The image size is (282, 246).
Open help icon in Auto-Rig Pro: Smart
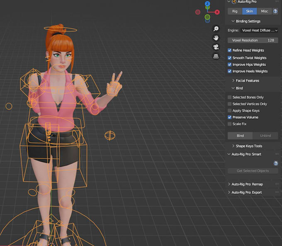point(276,163)
